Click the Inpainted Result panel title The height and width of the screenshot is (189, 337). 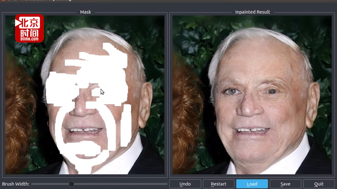tap(252, 12)
